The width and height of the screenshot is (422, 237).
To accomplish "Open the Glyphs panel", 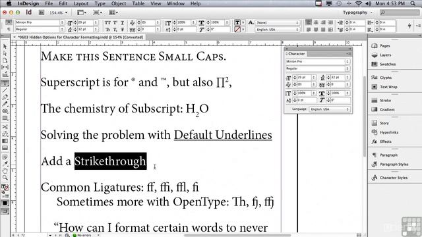I will [381, 78].
